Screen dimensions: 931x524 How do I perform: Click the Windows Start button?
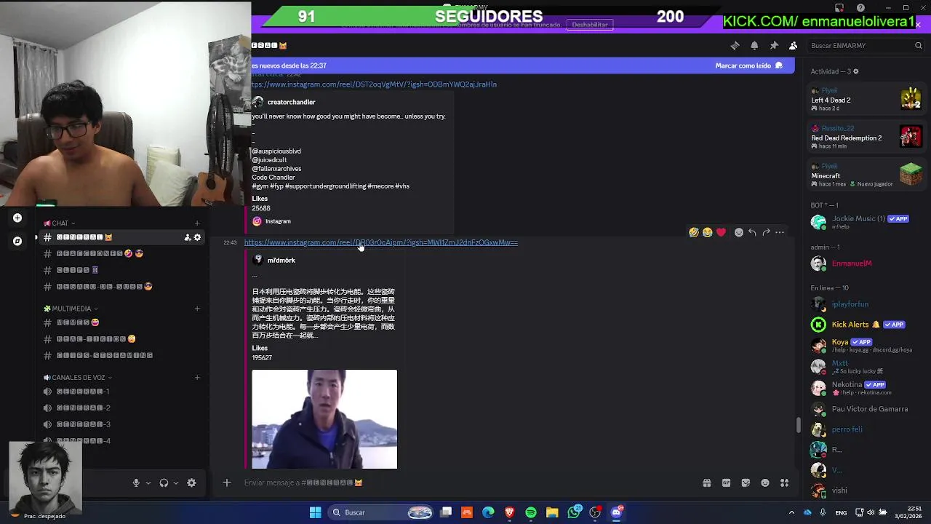pyautogui.click(x=315, y=512)
